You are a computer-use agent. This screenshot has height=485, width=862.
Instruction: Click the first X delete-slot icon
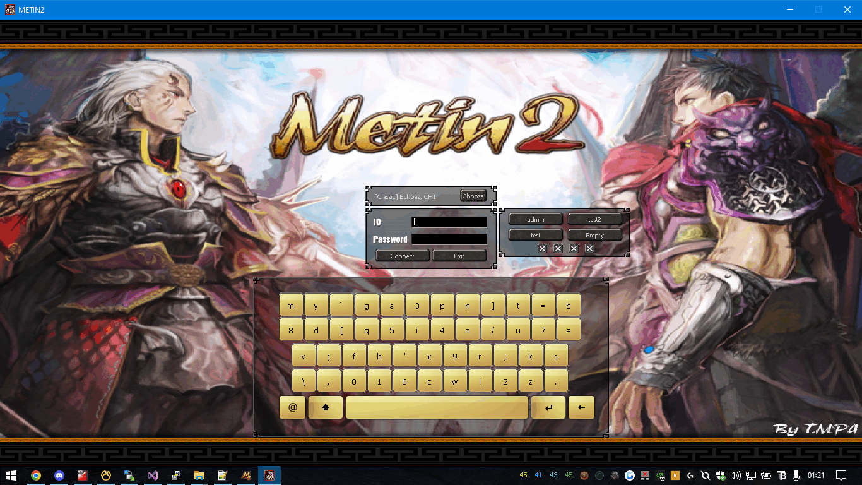click(x=542, y=249)
